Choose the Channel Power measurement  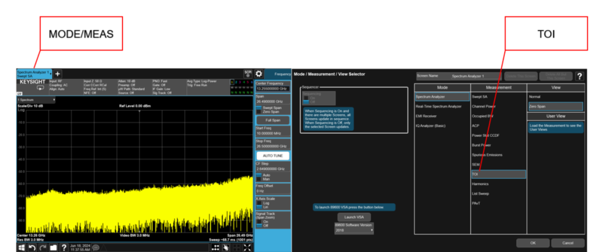[499, 106]
